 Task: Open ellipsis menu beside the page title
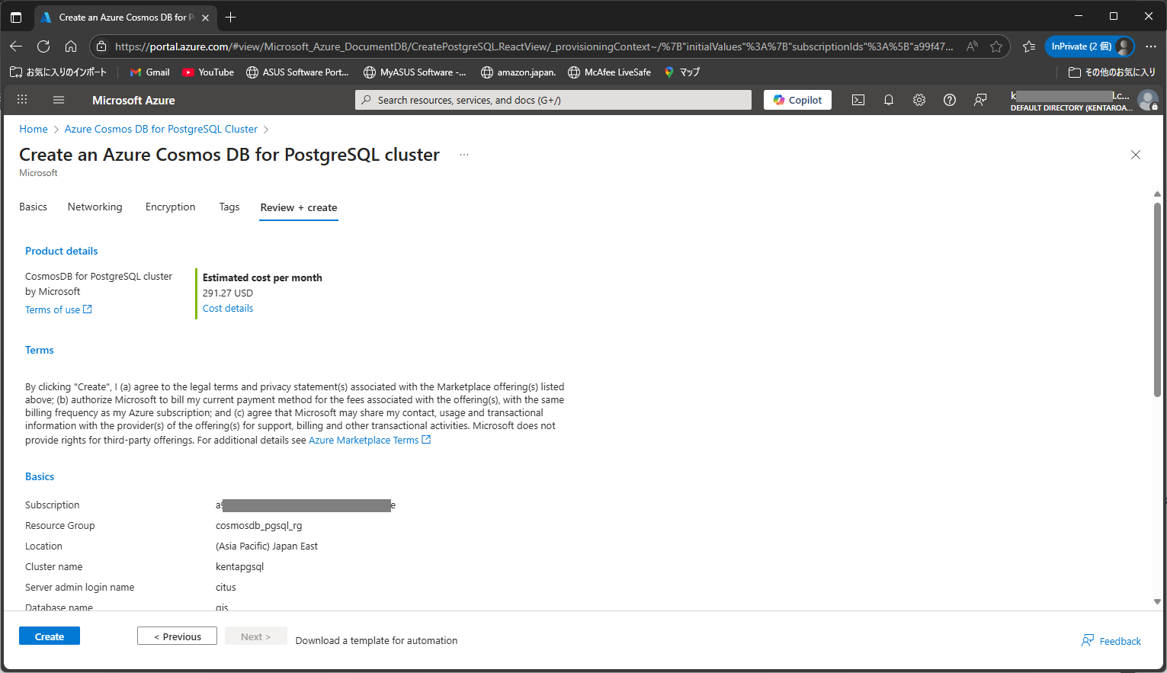click(x=463, y=155)
